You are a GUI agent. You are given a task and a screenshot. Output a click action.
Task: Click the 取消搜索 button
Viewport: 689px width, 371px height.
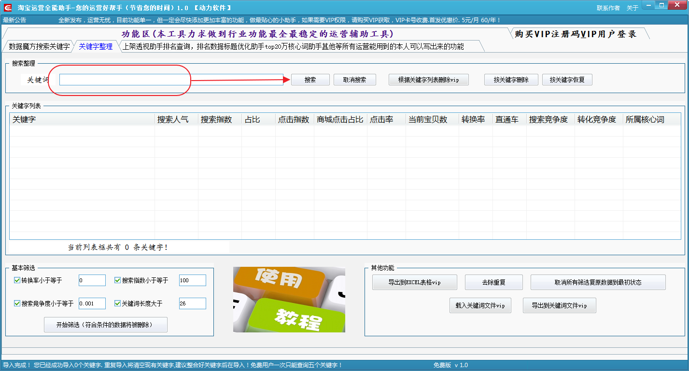(x=354, y=80)
